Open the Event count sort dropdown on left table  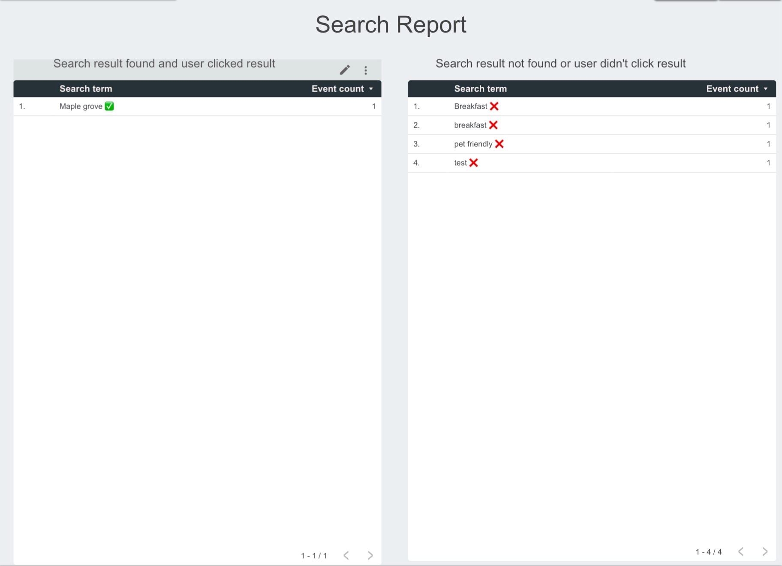[371, 89]
